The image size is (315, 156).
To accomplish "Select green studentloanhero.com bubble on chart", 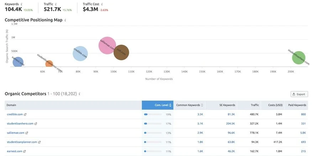I will click(299, 58).
